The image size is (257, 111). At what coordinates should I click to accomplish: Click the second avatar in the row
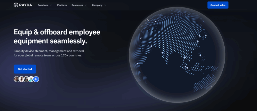(21, 79)
